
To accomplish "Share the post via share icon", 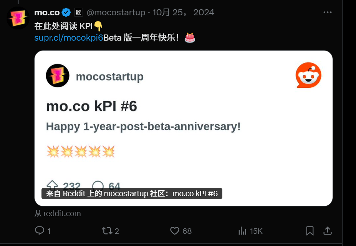I will [x=327, y=231].
